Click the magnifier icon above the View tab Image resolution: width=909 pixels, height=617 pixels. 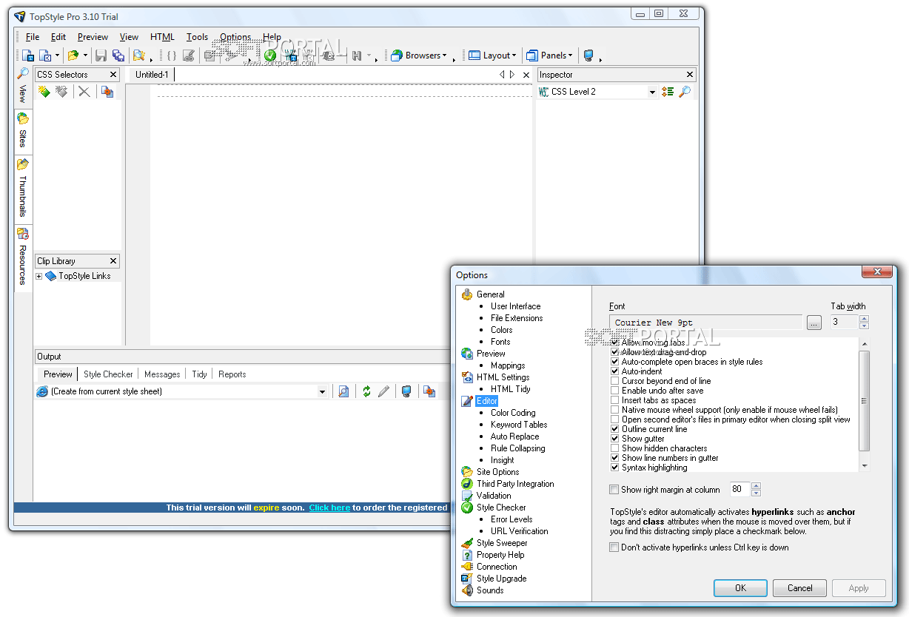[23, 74]
